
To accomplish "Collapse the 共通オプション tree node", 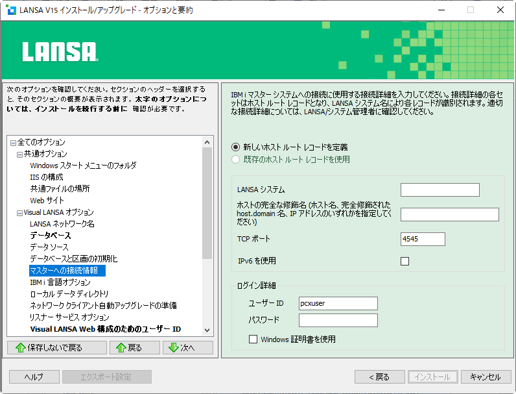I will click(x=19, y=154).
